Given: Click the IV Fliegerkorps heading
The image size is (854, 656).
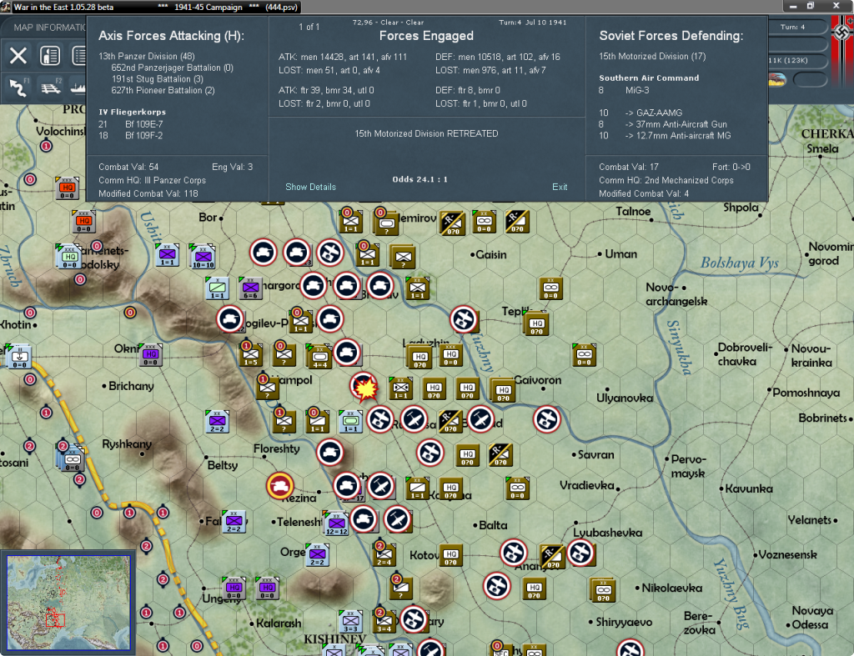Looking at the screenshot, I should pyautogui.click(x=133, y=112).
